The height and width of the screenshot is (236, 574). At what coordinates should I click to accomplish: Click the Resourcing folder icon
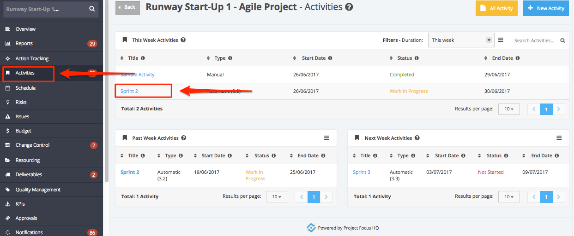[x=7, y=160]
